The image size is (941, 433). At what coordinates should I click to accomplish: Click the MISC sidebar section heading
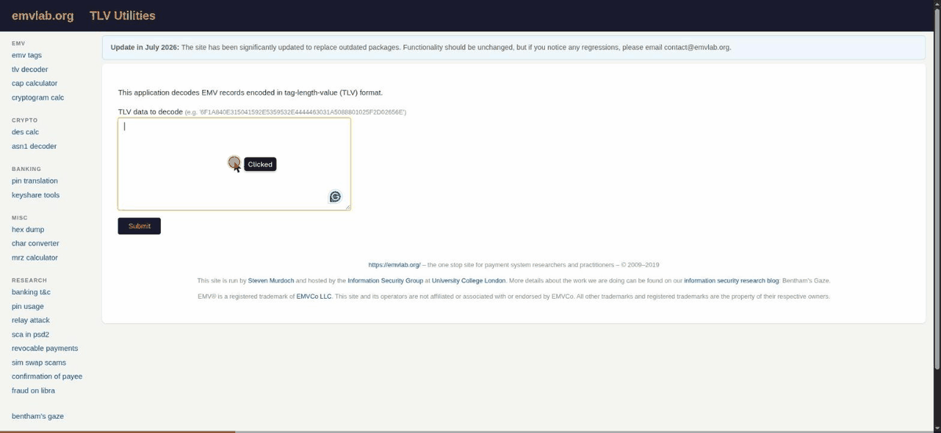[x=20, y=217]
